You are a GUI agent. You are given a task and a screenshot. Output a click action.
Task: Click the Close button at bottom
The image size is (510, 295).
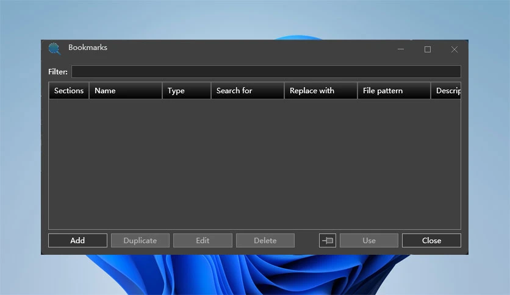[432, 240]
